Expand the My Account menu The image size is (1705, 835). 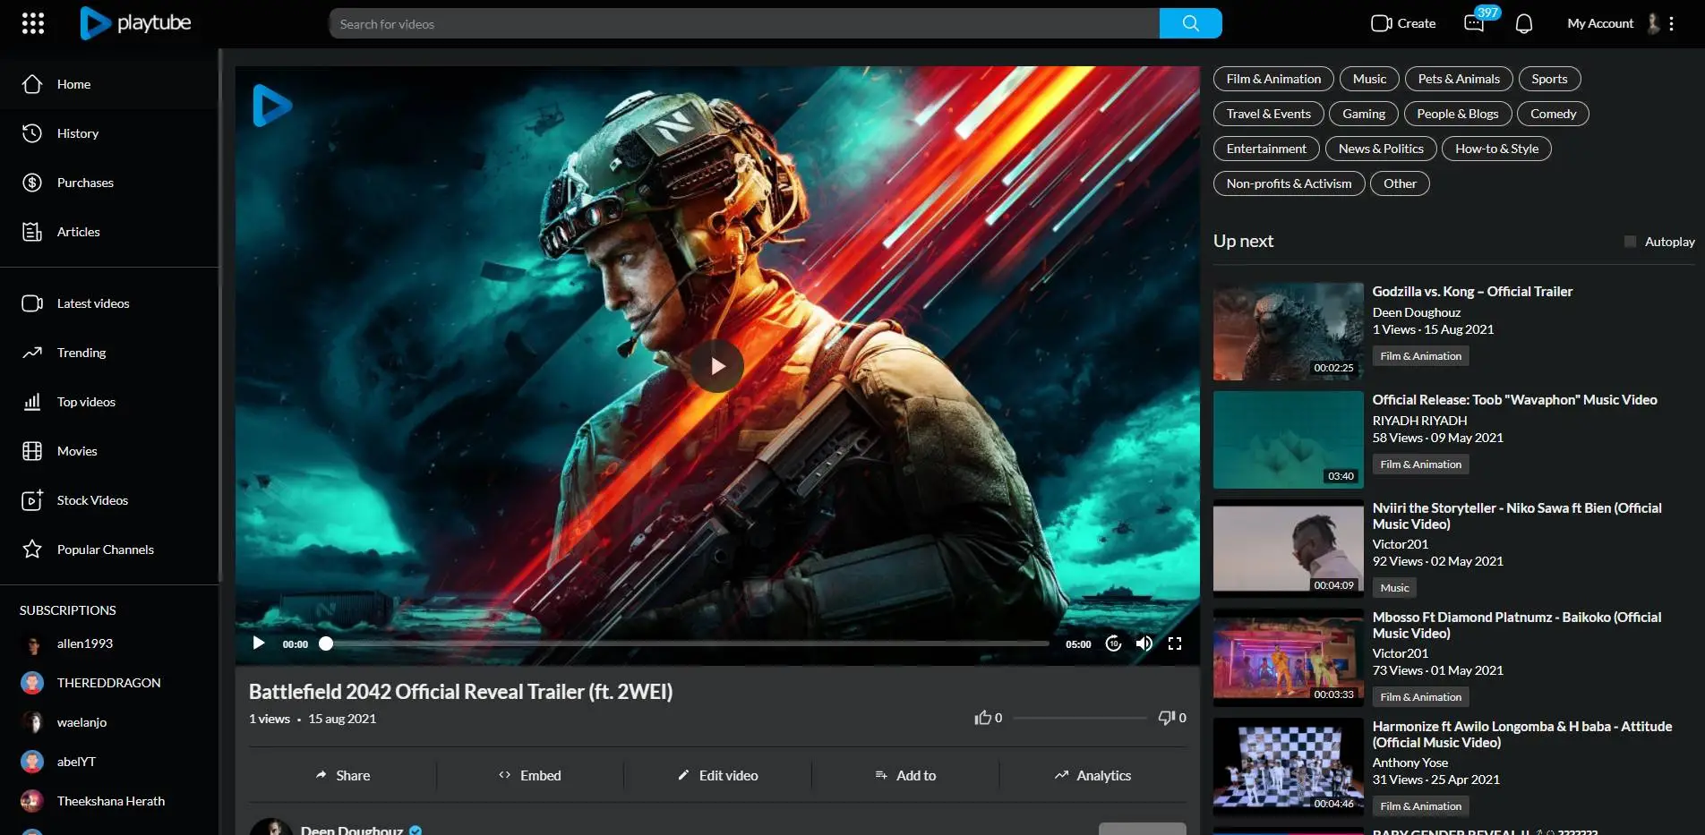point(1600,23)
